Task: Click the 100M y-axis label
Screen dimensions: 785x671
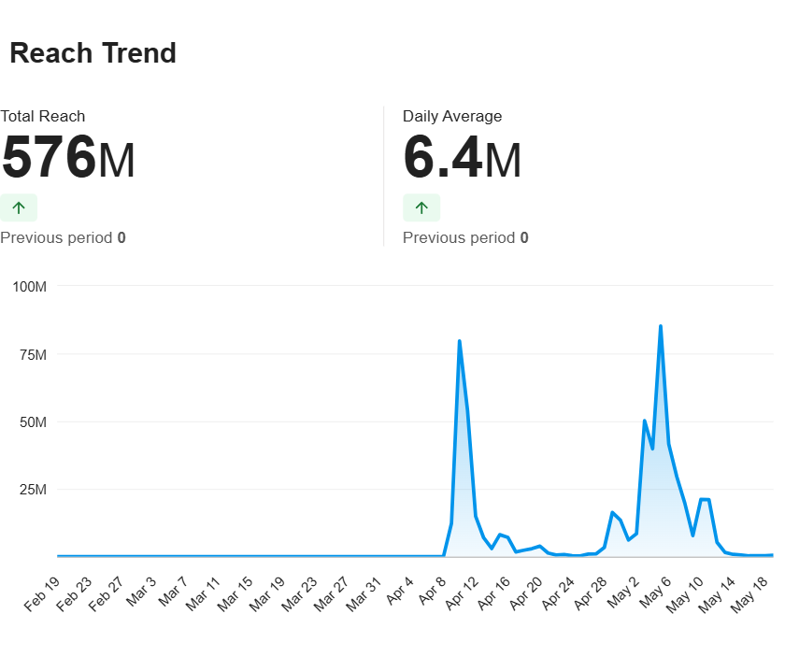Action: point(30,286)
